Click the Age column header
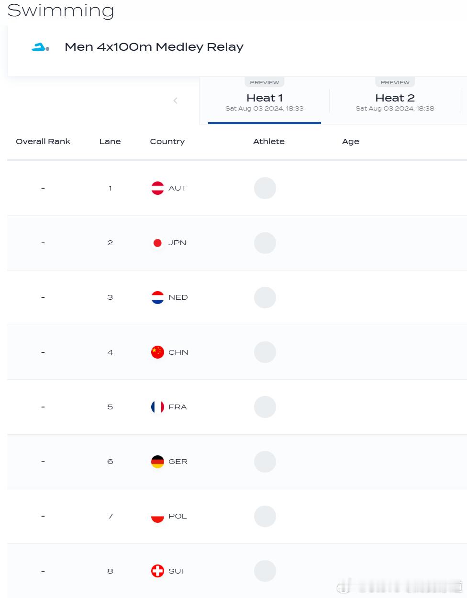Viewport: 467px width, 598px height. coord(351,142)
